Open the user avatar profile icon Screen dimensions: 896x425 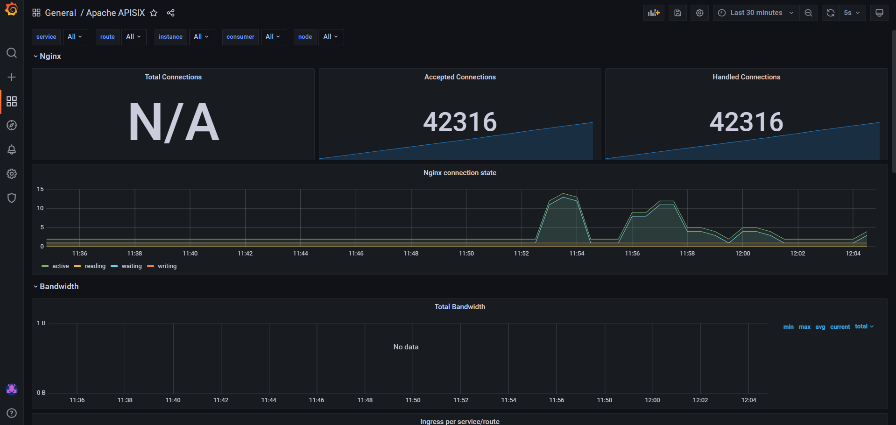click(12, 389)
